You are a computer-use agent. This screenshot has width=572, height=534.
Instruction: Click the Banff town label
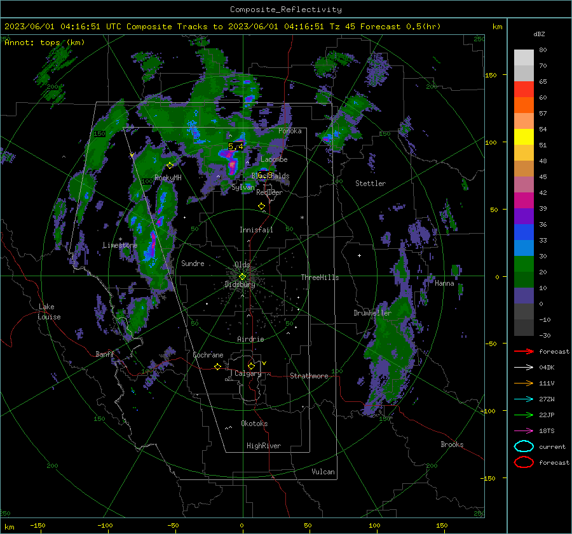point(105,354)
